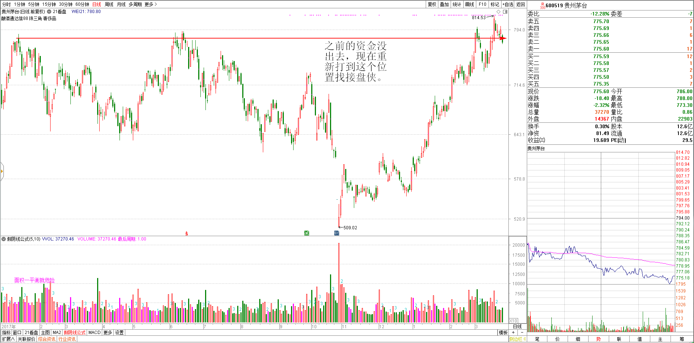The height and width of the screenshot is (343, 694).
Task: Select the 15分钟 period
Action: 49,4
